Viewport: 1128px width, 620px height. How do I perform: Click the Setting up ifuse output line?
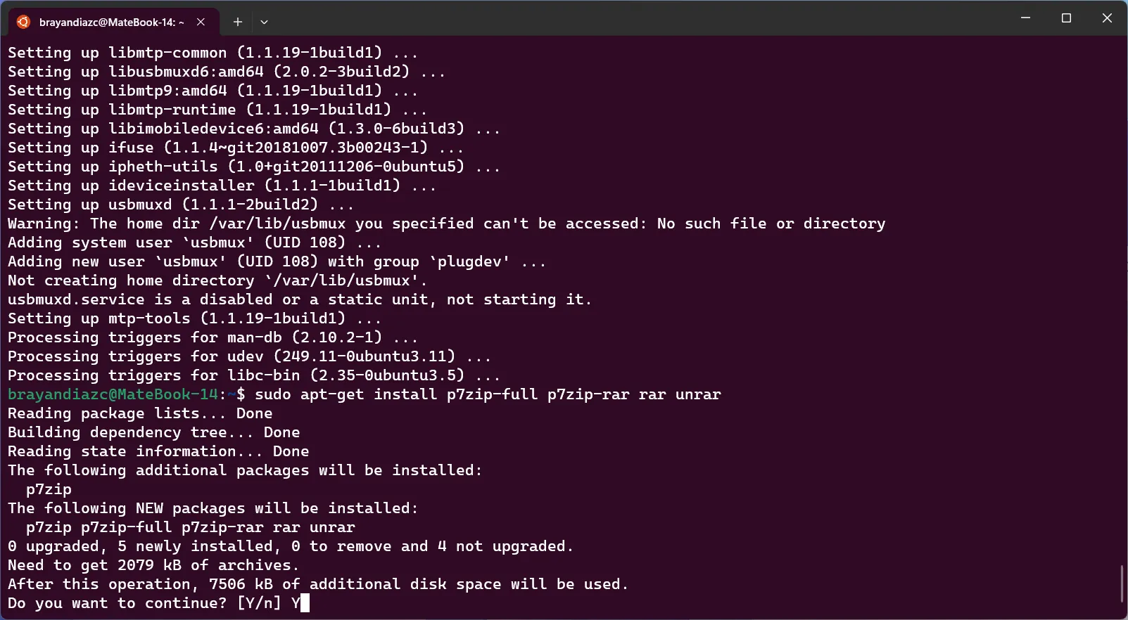(x=236, y=148)
